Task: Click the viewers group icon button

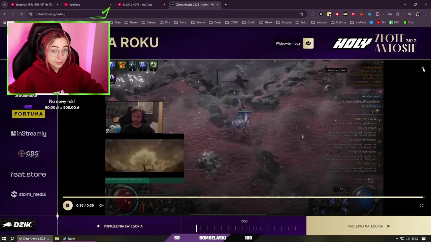Action: (x=308, y=43)
